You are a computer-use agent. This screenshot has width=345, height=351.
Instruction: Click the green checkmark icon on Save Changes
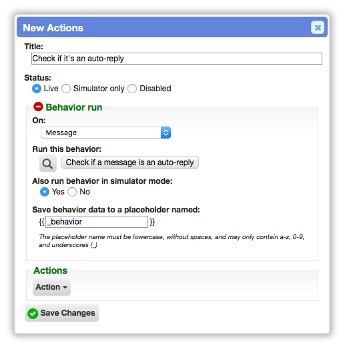point(33,314)
